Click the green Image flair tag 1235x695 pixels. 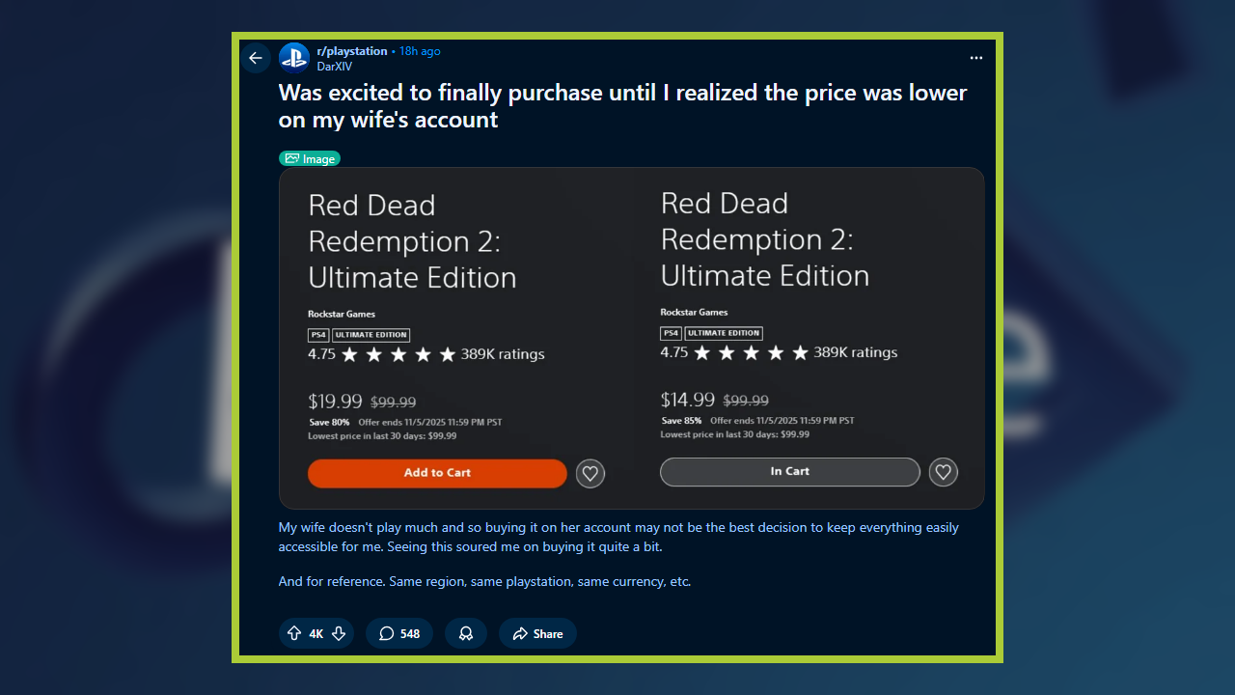pyautogui.click(x=310, y=158)
